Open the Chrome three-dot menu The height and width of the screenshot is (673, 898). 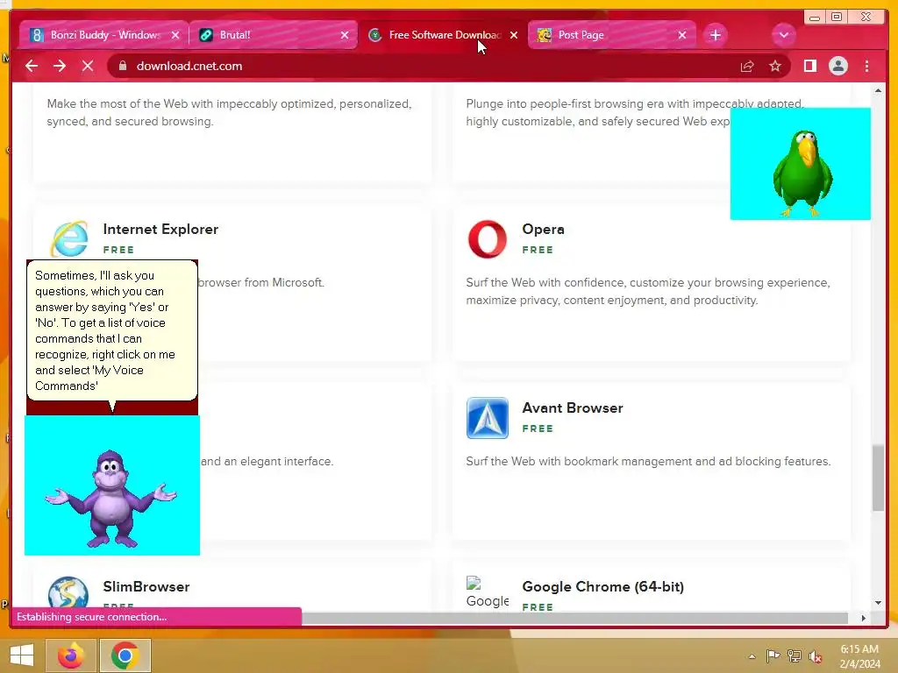[x=866, y=67]
